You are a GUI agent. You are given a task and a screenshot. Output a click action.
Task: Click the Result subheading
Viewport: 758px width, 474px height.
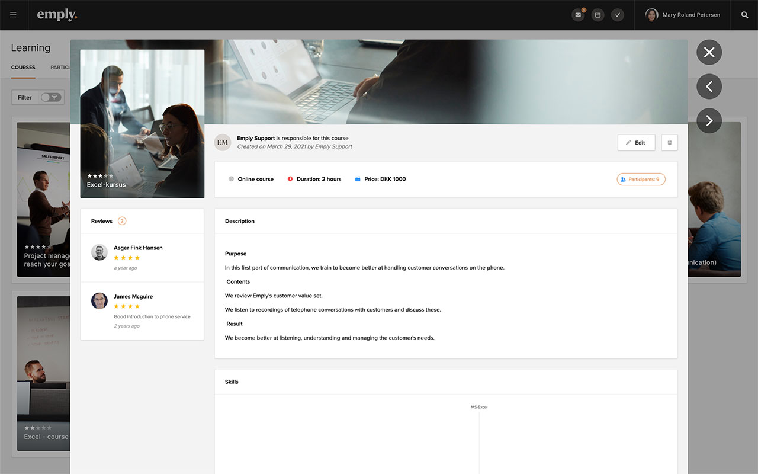pos(235,324)
